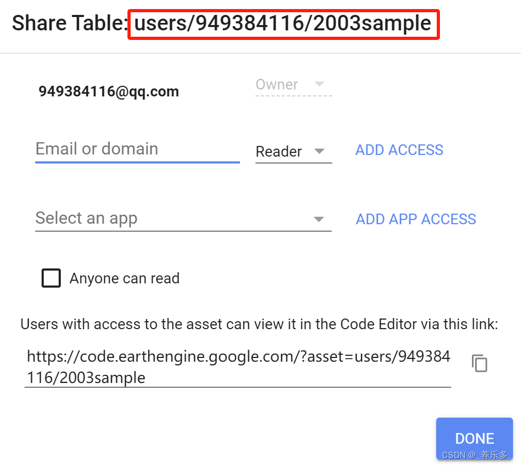Confirm with the DONE button
This screenshot has height=465, width=521.
[474, 438]
